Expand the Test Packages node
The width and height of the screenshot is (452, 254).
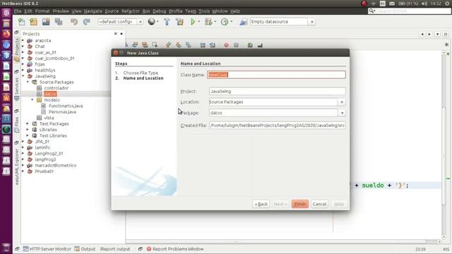(28, 124)
